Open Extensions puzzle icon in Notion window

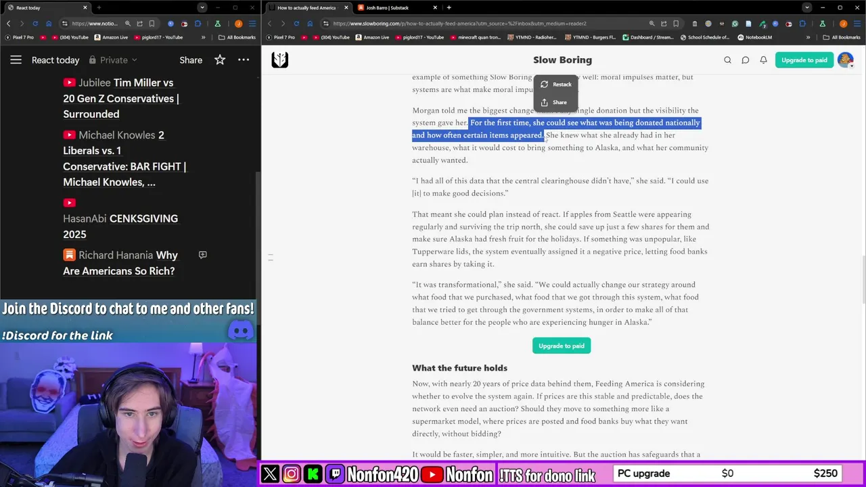coord(198,23)
